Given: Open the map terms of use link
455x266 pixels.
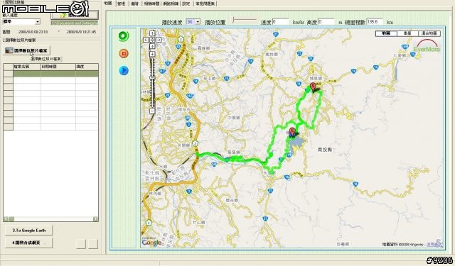Looking at the screenshot, I should tap(434, 245).
